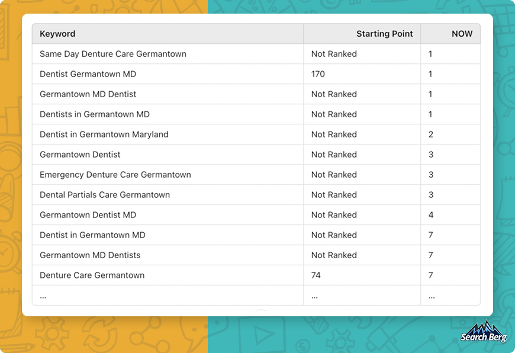
Task: Click NOW rank 2 for Germantown Maryland
Action: pos(430,134)
